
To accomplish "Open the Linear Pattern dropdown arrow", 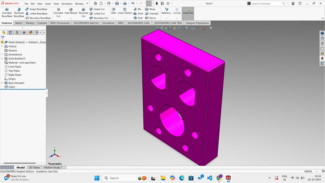I will point(125,18).
